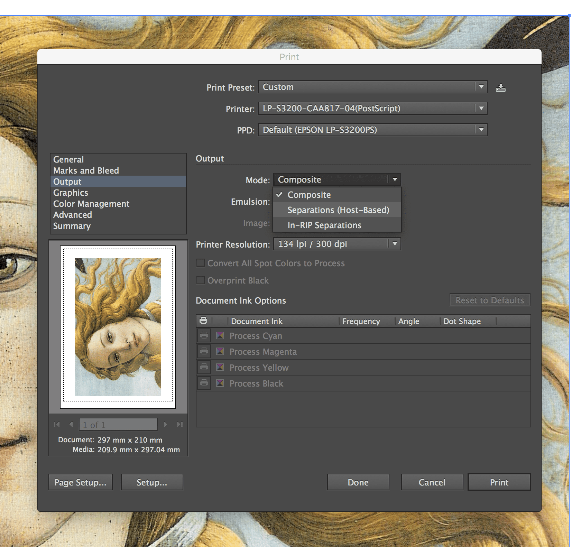Click the printer icon in ink table header
Viewport: 581px width, 547px height.
203,321
